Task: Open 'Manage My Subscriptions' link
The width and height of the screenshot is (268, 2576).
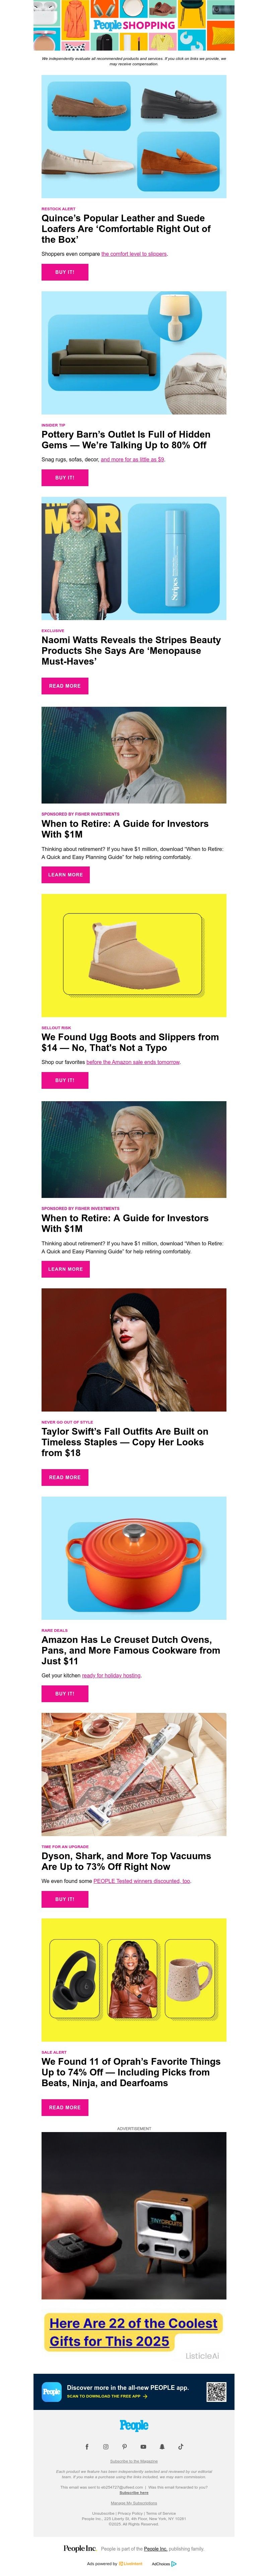Action: (134, 2503)
